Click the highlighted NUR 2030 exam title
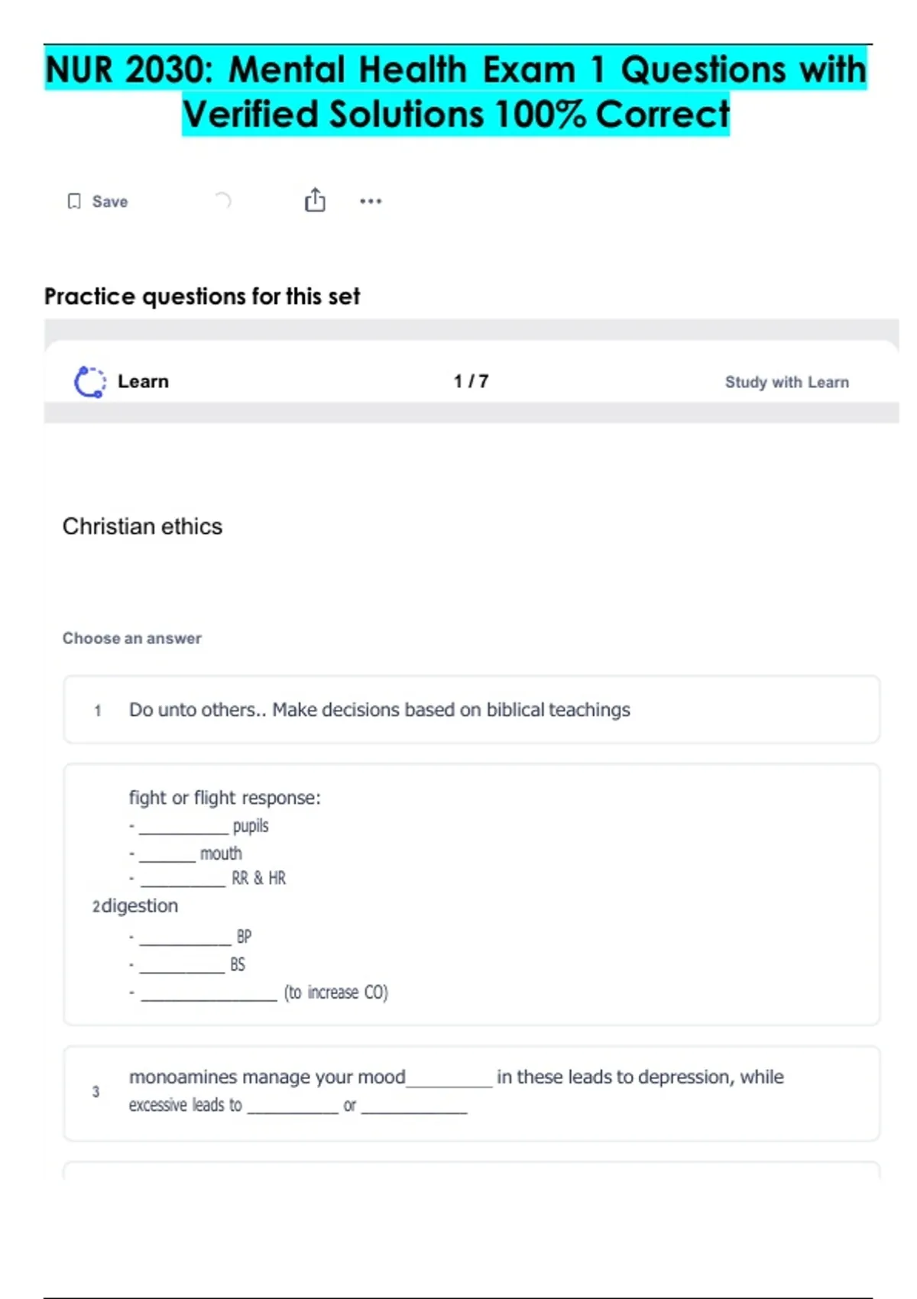The image size is (917, 1299). point(456,91)
